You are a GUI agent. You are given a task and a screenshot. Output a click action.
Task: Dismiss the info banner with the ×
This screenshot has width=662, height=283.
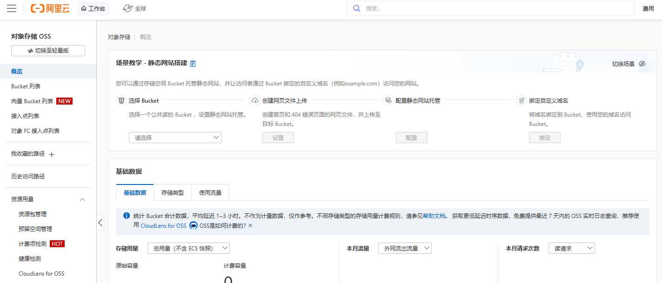coord(250,226)
